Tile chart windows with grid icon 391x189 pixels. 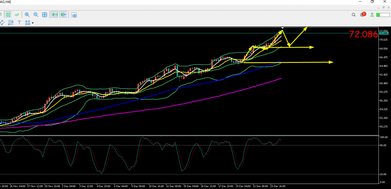pyautogui.click(x=45, y=14)
